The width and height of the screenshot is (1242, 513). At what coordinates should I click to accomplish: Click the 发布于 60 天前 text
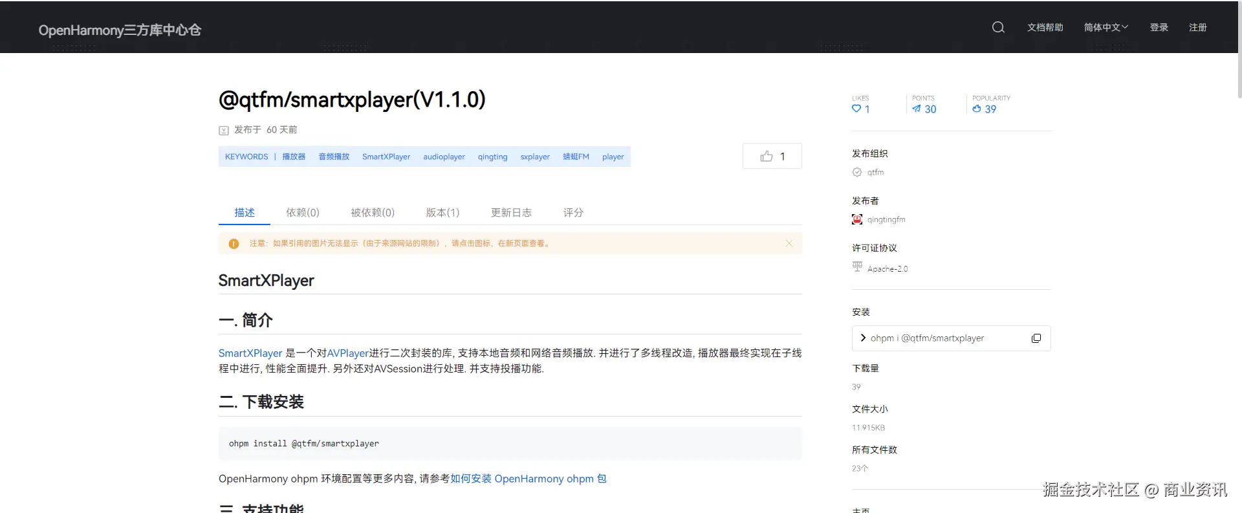[265, 129]
